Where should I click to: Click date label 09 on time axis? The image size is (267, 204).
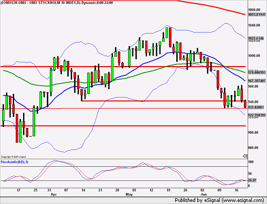pos(219,190)
